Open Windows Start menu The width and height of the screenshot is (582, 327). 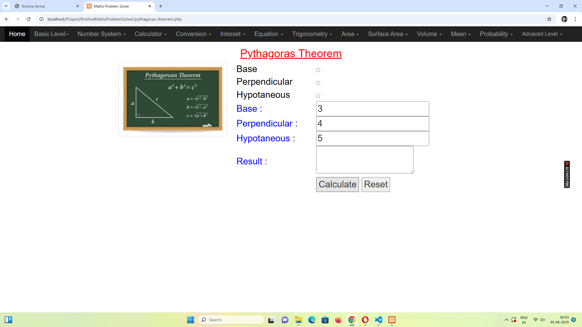(x=190, y=320)
